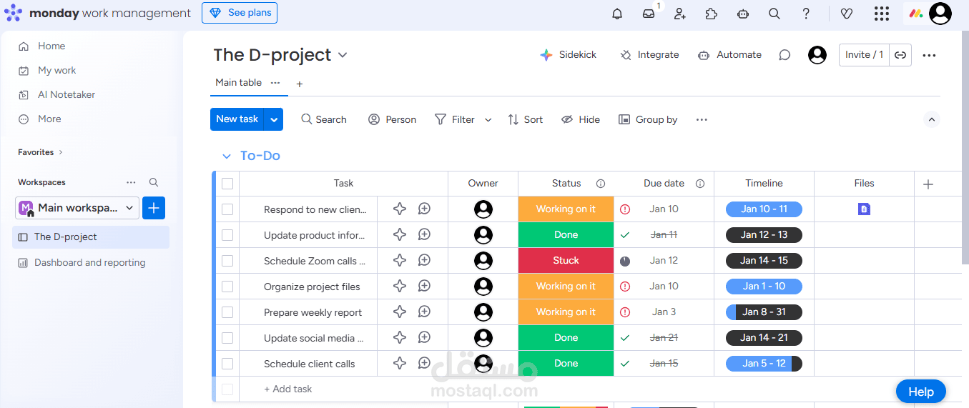Image resolution: width=969 pixels, height=408 pixels.
Task: Open the notifications bell
Action: coord(617,14)
